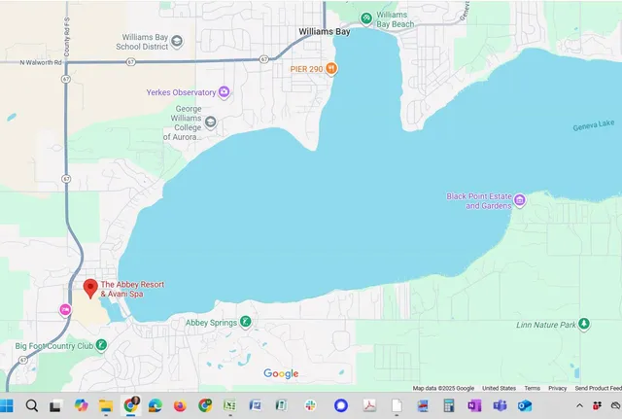622x419 pixels.
Task: Click the pink hotel marker near Route 67
Action: tap(65, 310)
